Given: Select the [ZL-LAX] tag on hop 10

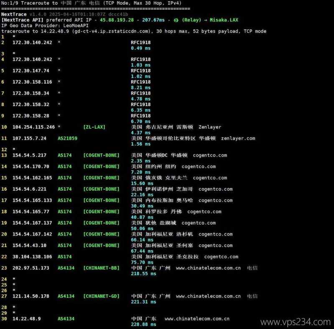Looking at the screenshot, I should [95, 127].
